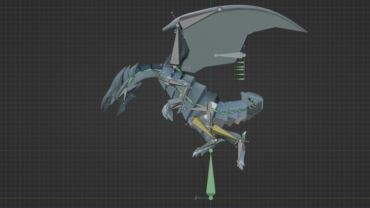370x208 pixels.
Task: Select the front yellow thigh bone
Action: click(202, 128)
